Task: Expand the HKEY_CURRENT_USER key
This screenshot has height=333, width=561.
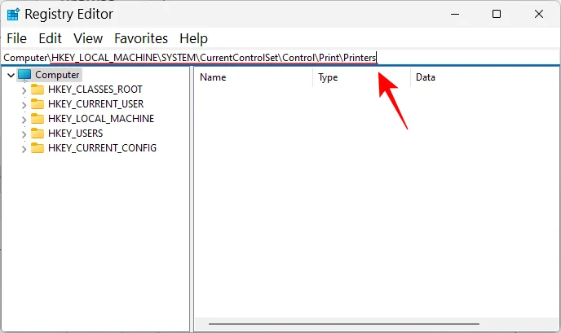Action: point(24,105)
